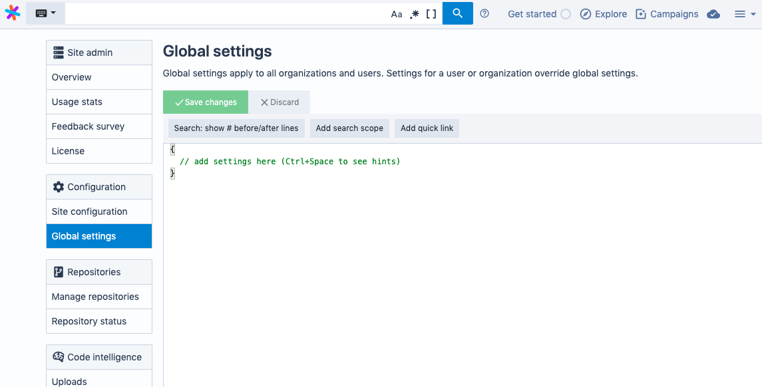Click the Configuration gear icon

[59, 187]
